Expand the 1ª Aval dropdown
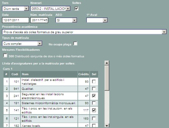This screenshot has height=128, width=169. click(x=97, y=20)
